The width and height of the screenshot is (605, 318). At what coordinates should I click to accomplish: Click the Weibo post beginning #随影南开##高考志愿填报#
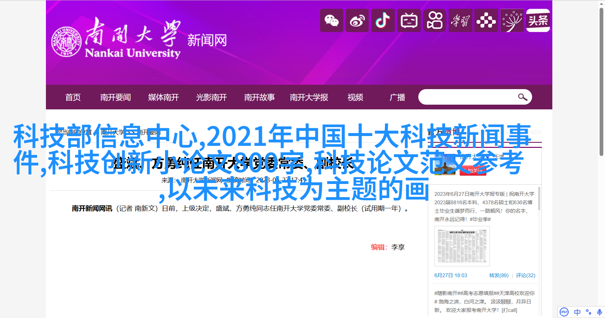tap(484, 301)
